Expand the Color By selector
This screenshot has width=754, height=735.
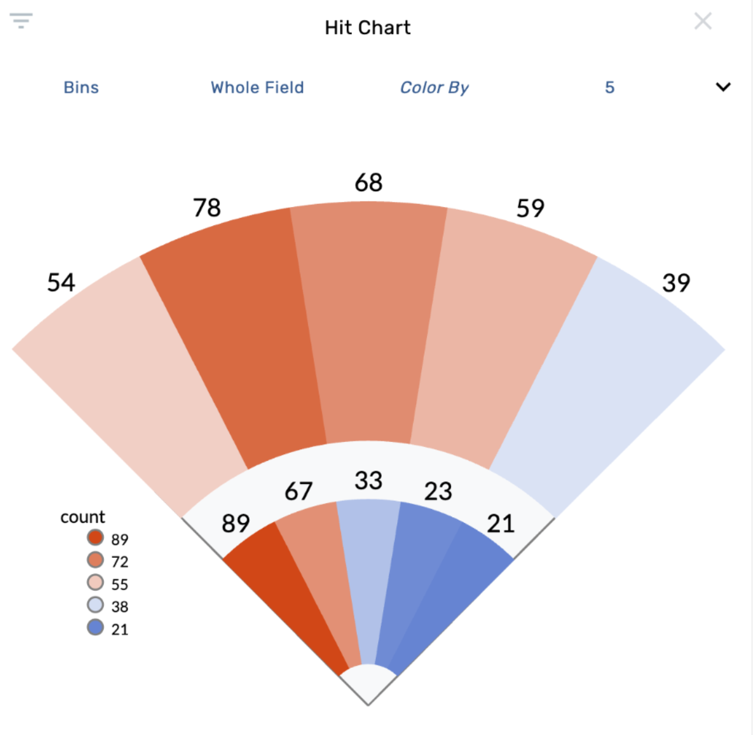tap(435, 87)
